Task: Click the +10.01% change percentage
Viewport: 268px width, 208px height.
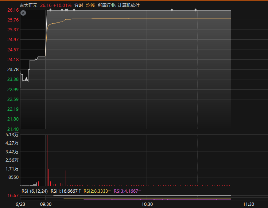Action: pyautogui.click(x=62, y=5)
